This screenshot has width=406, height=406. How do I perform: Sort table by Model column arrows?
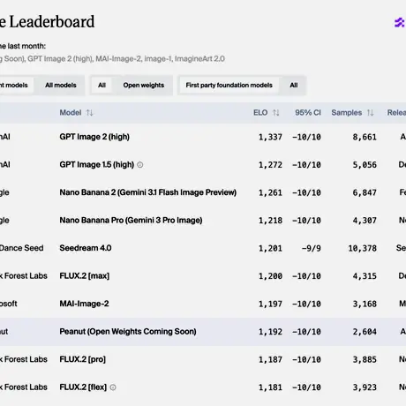[x=89, y=113]
